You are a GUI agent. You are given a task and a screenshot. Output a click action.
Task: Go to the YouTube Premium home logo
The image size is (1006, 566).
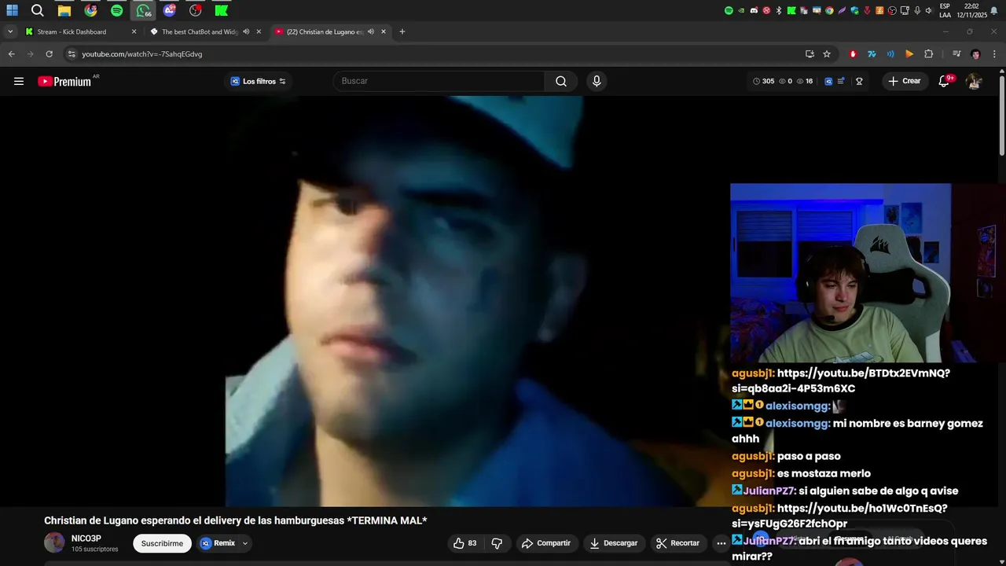(x=64, y=81)
